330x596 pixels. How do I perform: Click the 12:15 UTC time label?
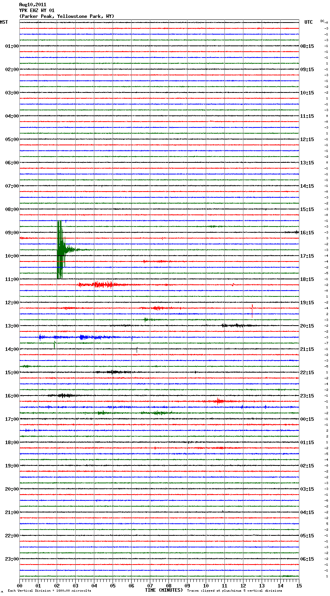coord(307,139)
